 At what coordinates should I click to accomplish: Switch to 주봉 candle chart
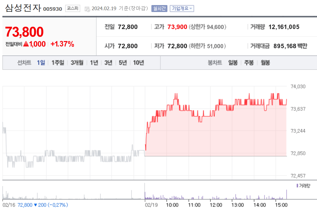click(249, 63)
